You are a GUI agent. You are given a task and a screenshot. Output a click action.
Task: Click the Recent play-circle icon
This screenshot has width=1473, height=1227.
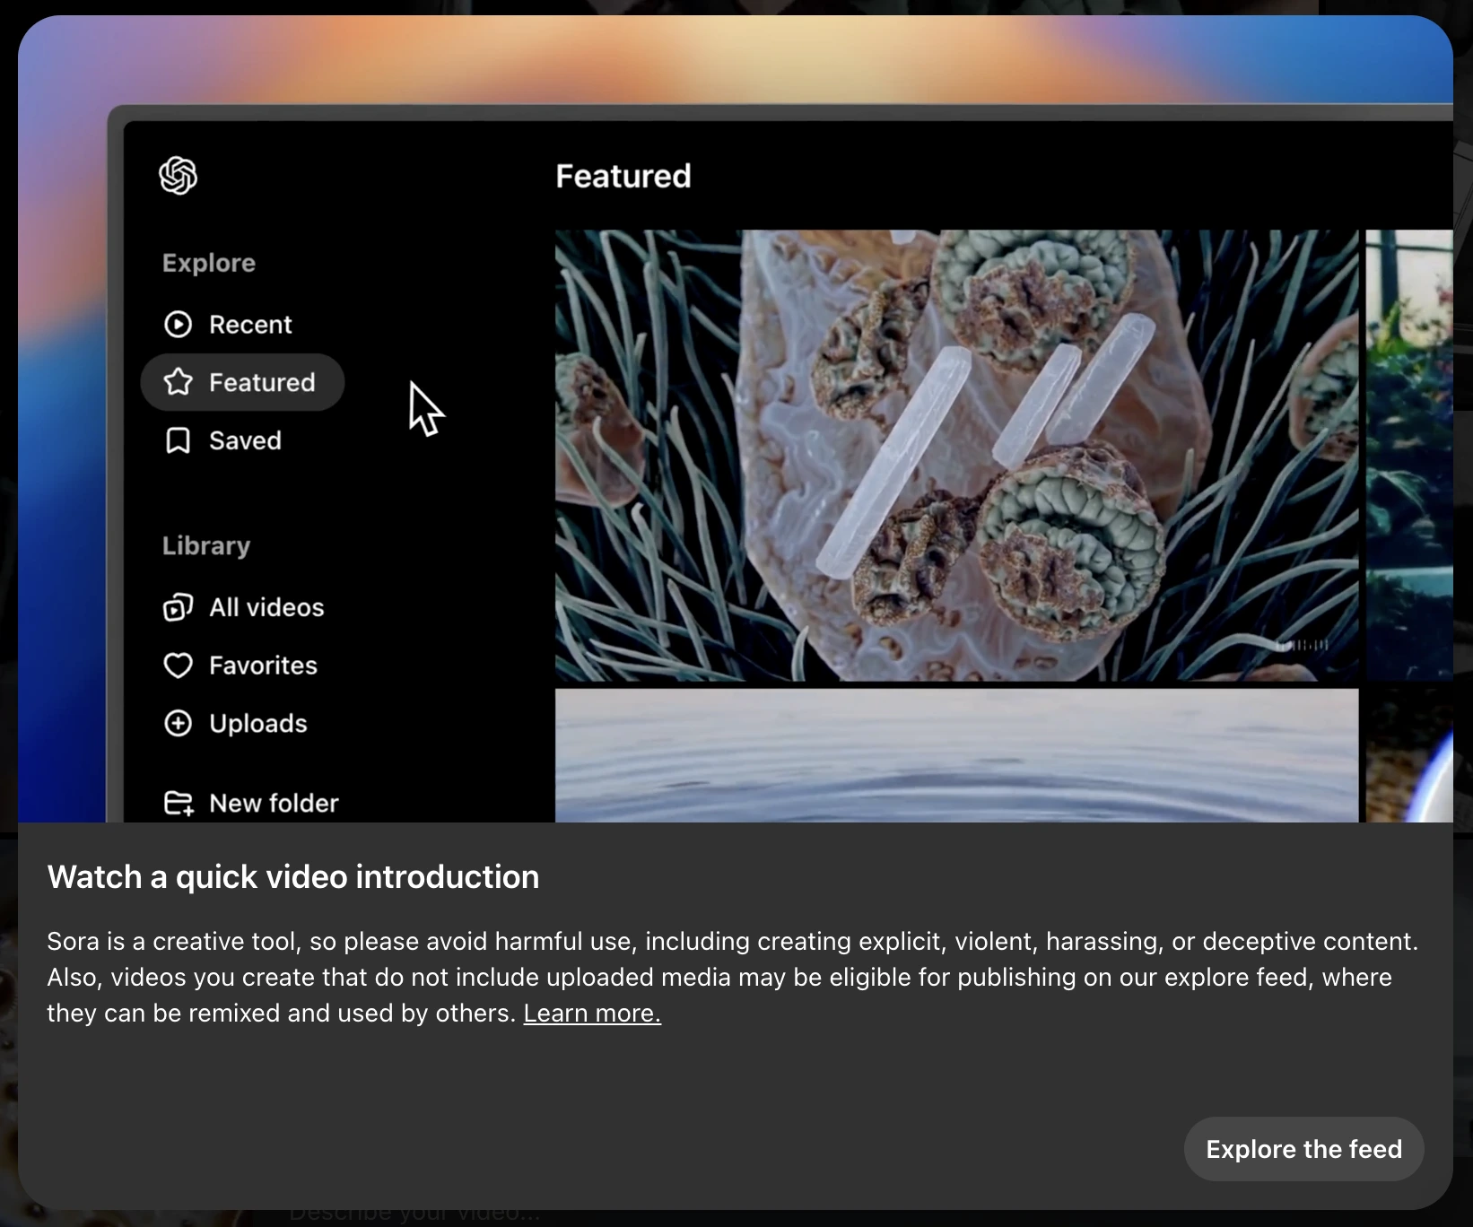pos(178,324)
